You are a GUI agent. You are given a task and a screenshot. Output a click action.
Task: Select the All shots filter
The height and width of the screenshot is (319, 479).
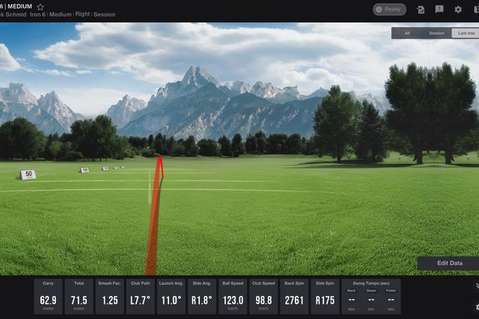click(x=407, y=34)
